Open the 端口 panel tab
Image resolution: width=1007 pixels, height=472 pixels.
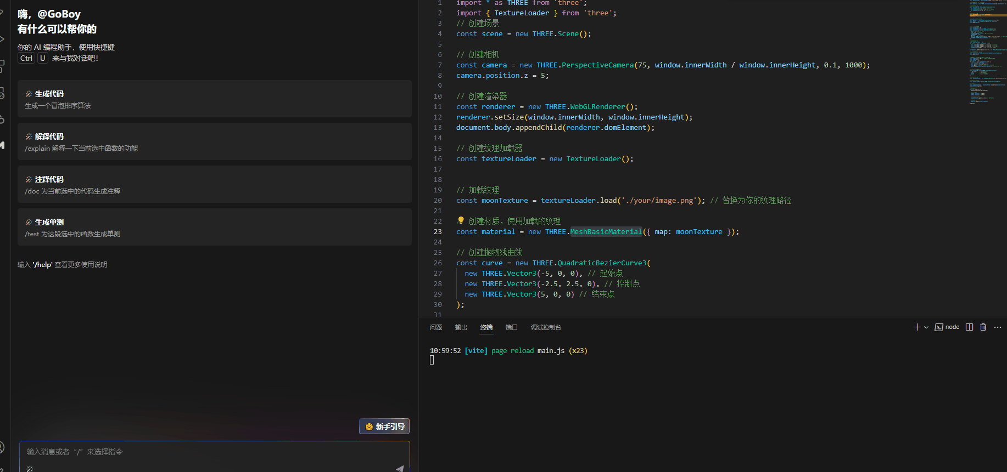[x=512, y=327]
